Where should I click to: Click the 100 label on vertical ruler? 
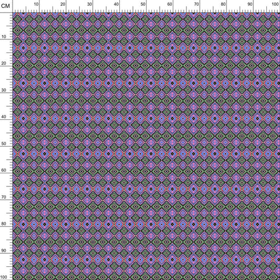(x=4, y=277)
